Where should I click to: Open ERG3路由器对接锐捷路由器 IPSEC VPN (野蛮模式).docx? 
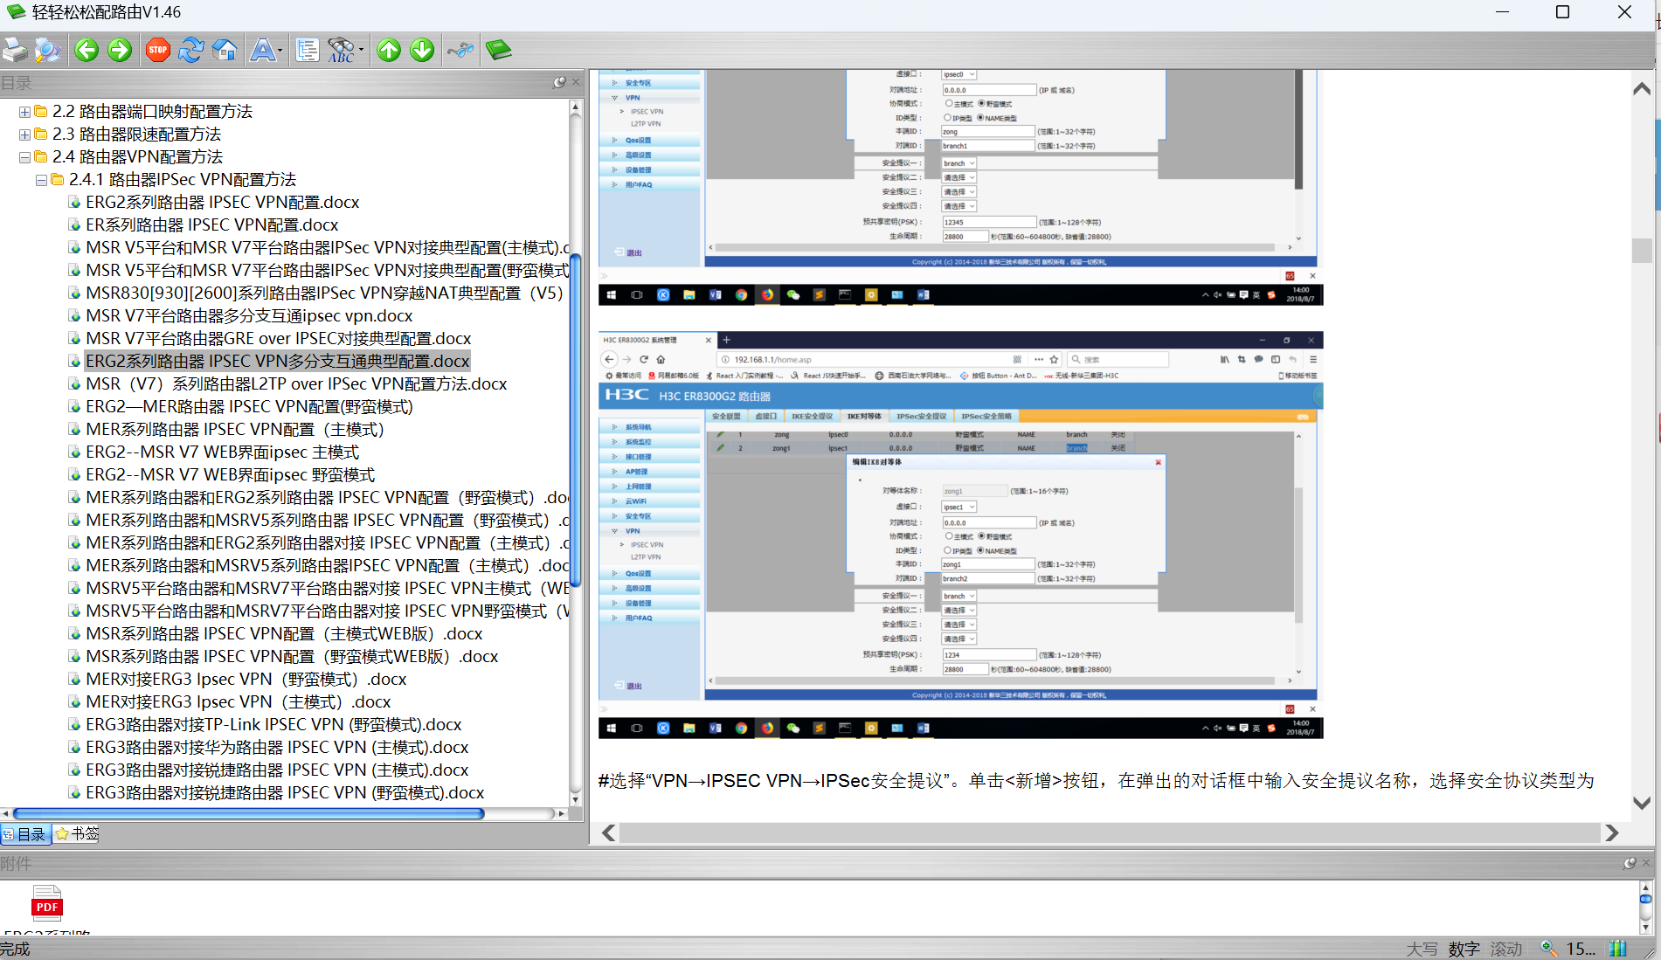(285, 793)
